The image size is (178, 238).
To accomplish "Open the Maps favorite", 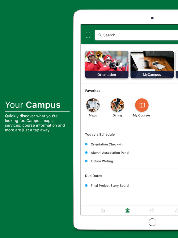I will [x=93, y=105].
